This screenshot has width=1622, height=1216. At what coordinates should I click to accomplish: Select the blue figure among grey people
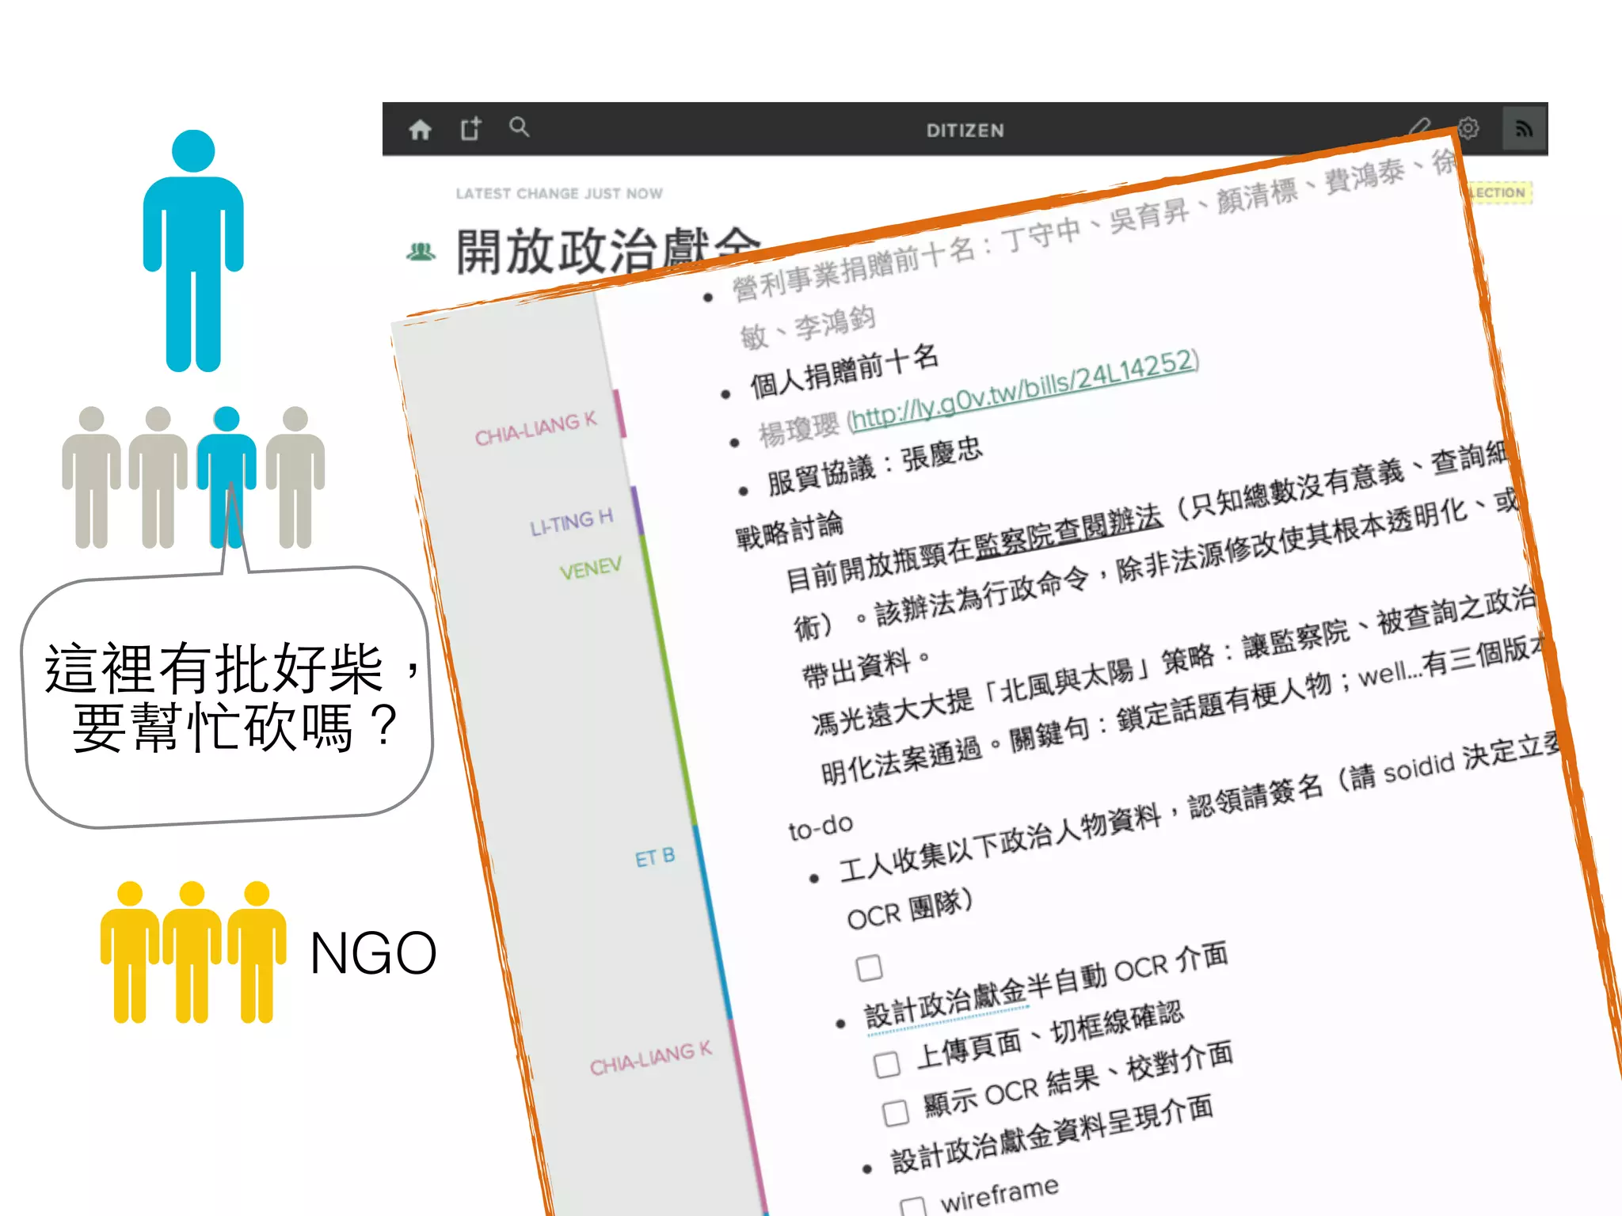pos(227,477)
